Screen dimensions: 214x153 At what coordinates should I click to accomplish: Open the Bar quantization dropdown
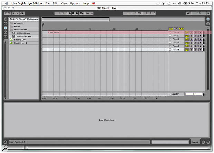(89, 13)
